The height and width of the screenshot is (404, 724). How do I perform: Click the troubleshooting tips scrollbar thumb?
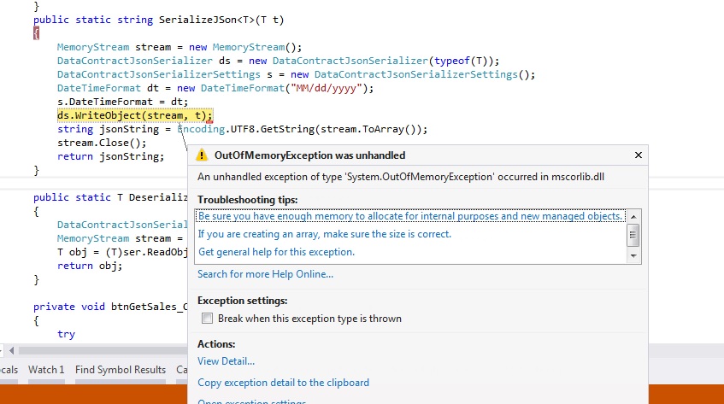pyautogui.click(x=633, y=233)
